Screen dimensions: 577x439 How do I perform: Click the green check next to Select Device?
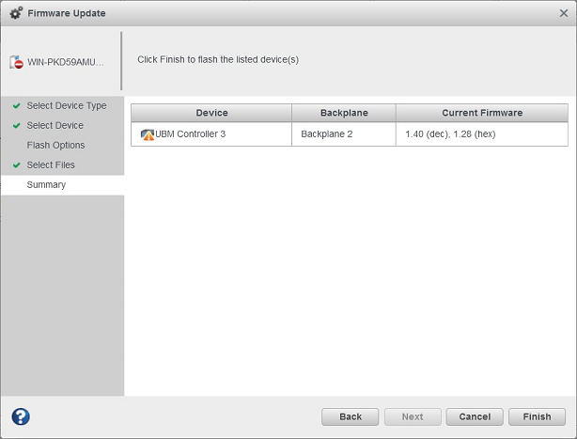(17, 126)
